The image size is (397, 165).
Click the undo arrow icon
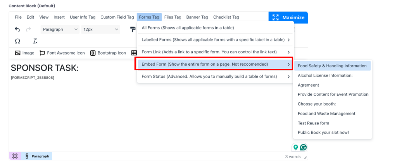[x=17, y=29]
